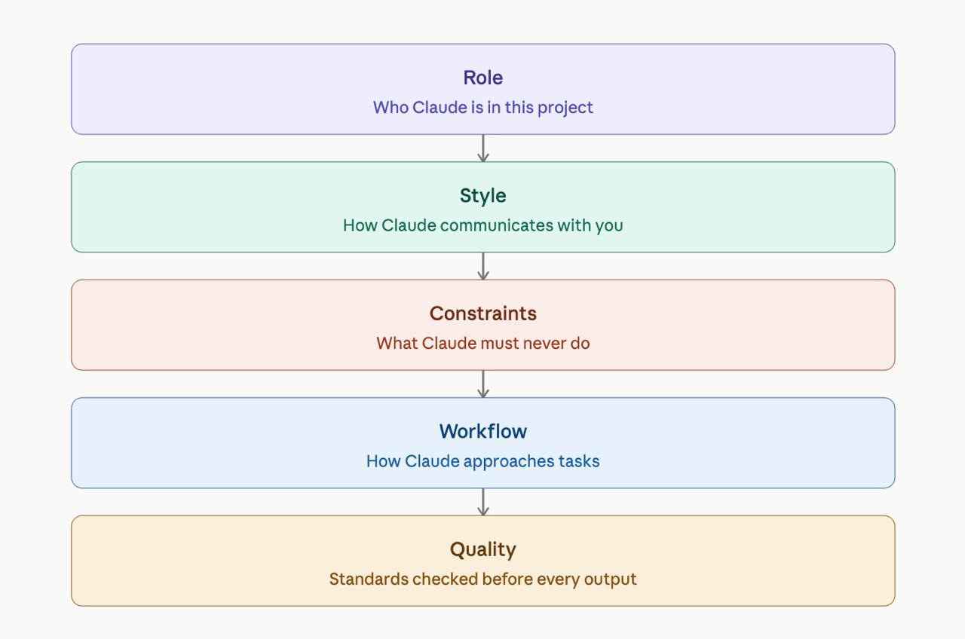Select 'Standards checked before every output' text
Screen dimensions: 965x639
pyautogui.click(x=482, y=579)
